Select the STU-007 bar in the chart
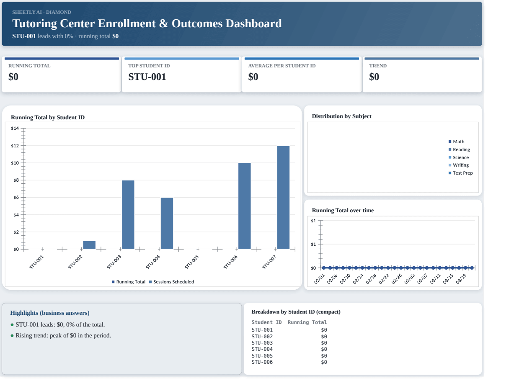The width and height of the screenshot is (514, 386). tap(283, 197)
